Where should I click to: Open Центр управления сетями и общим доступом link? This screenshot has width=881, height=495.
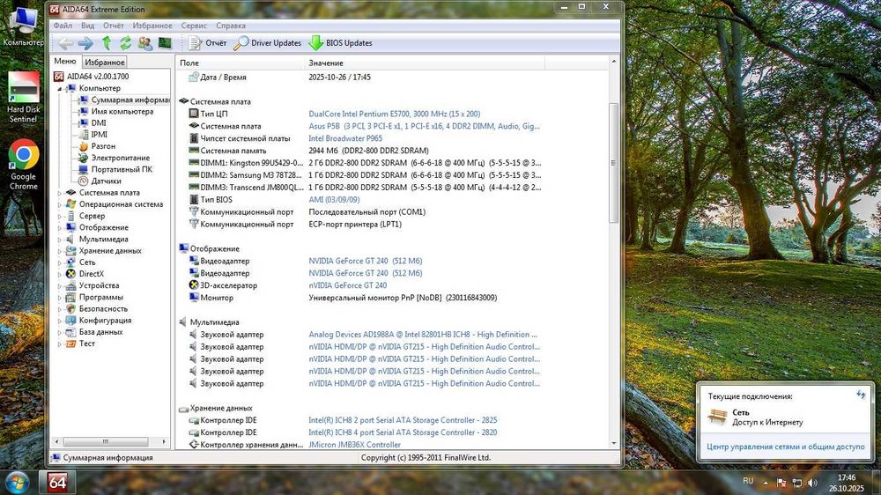pyautogui.click(x=786, y=447)
